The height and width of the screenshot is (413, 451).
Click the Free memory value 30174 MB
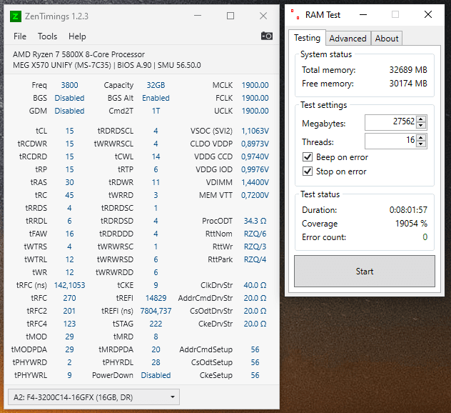408,83
